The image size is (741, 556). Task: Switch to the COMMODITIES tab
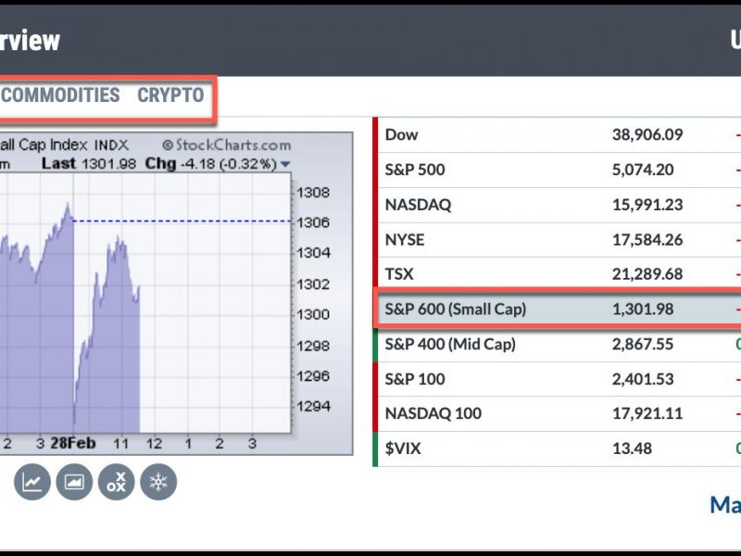60,95
